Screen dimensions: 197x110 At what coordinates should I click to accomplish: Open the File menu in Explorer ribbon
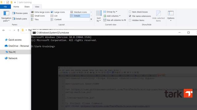tap(5, 7)
